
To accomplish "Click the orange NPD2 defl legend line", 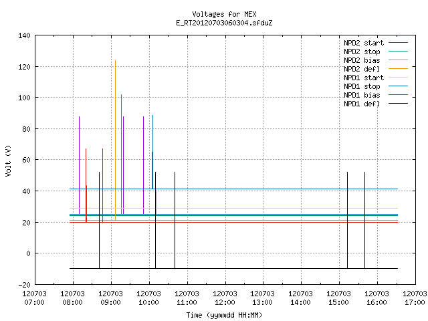I will (398, 69).
